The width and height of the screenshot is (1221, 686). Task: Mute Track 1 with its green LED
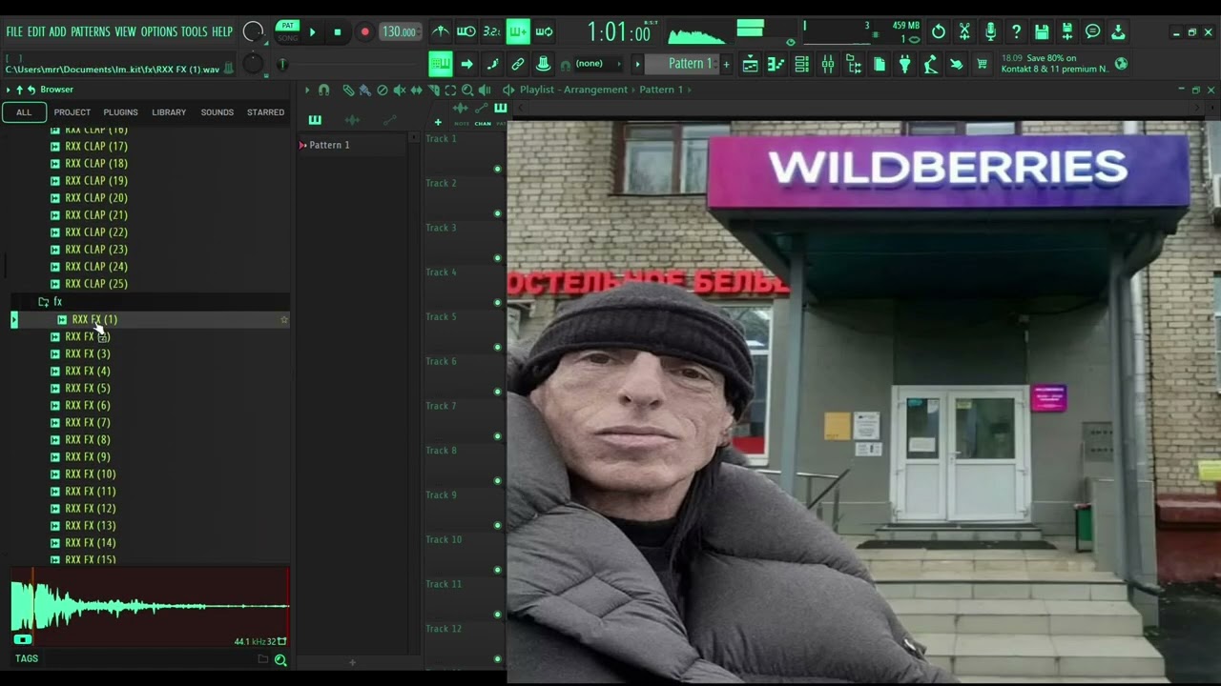tap(497, 169)
